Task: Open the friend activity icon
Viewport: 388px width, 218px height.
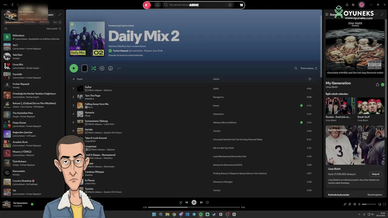Action: [x=353, y=5]
